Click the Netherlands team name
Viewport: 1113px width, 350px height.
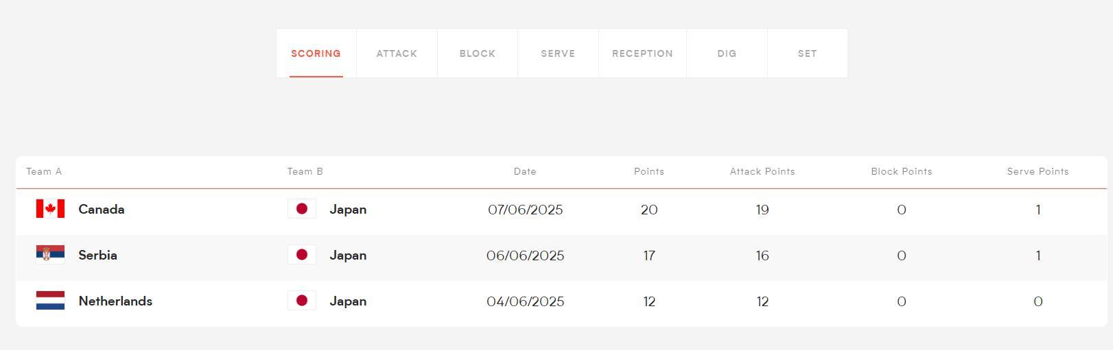pyautogui.click(x=115, y=301)
